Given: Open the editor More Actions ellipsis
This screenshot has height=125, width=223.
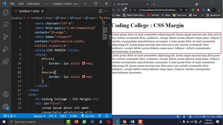Looking at the screenshot, I should 106,11.
